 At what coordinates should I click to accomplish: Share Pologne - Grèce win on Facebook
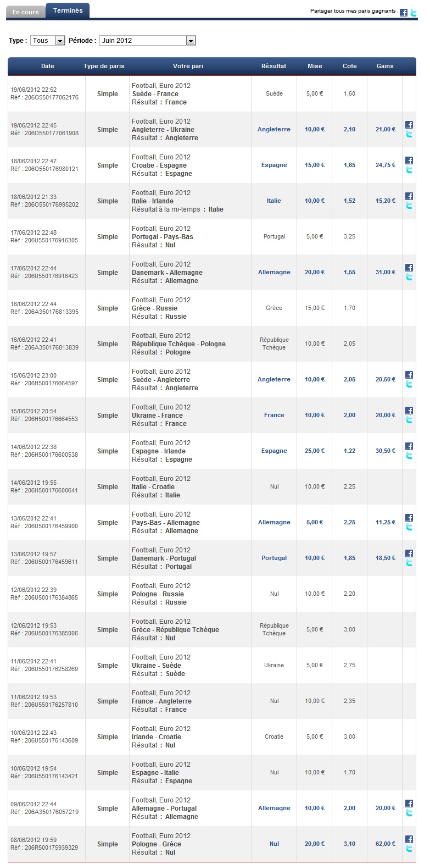coord(409,839)
